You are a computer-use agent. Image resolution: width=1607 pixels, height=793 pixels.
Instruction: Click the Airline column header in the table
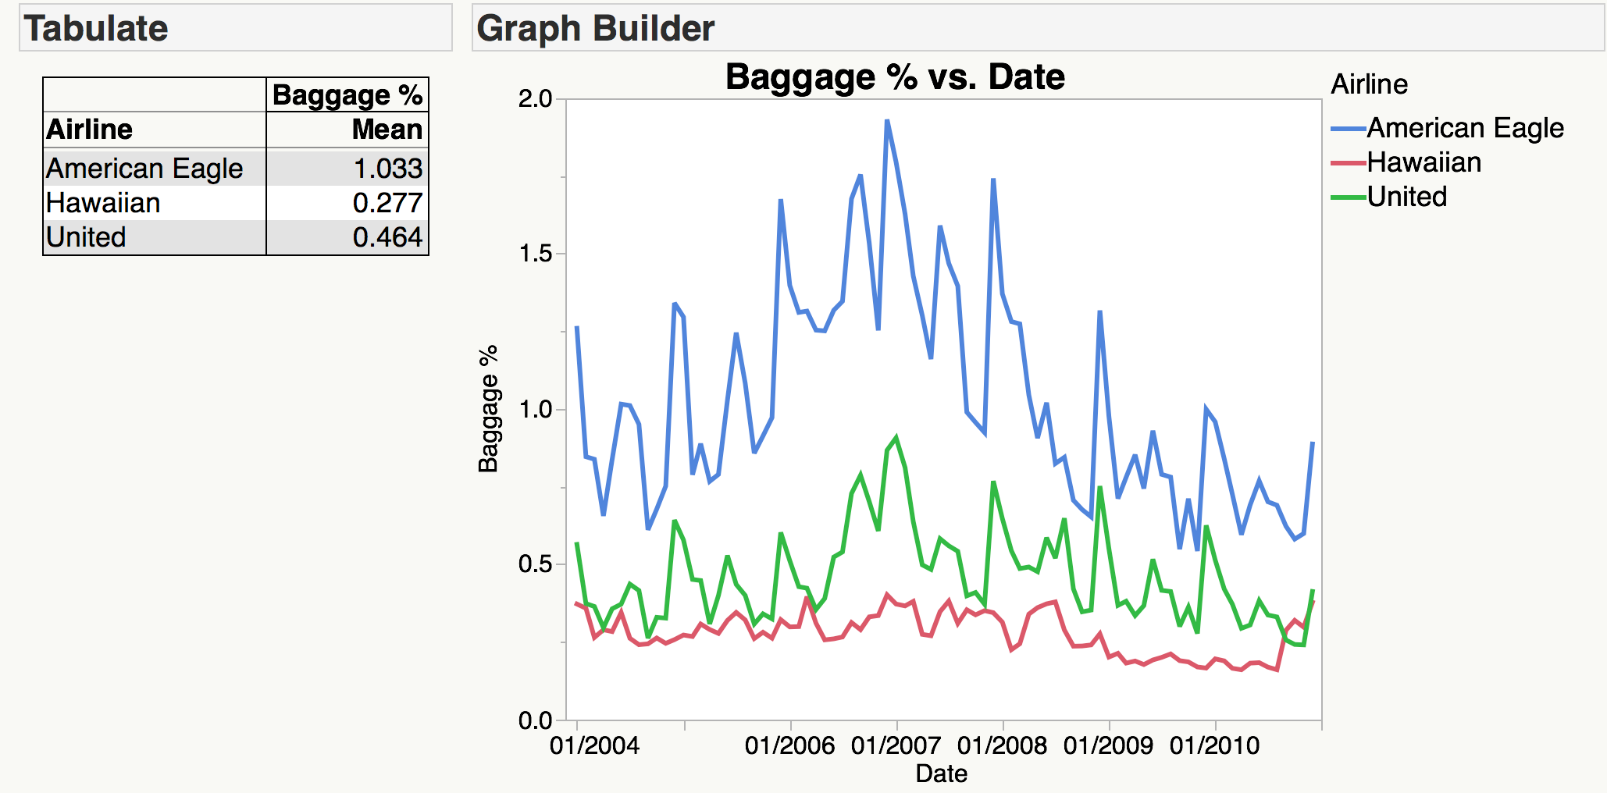coord(90,129)
